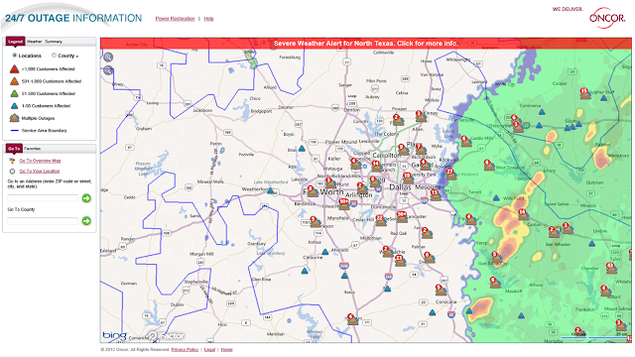Click the Go To County input field
This screenshot has height=357, width=635.
point(43,221)
